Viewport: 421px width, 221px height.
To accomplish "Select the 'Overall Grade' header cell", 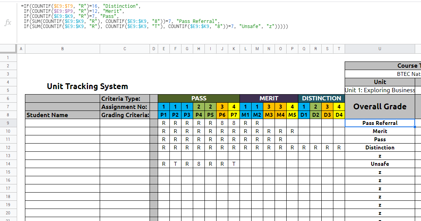I will 380,107.
